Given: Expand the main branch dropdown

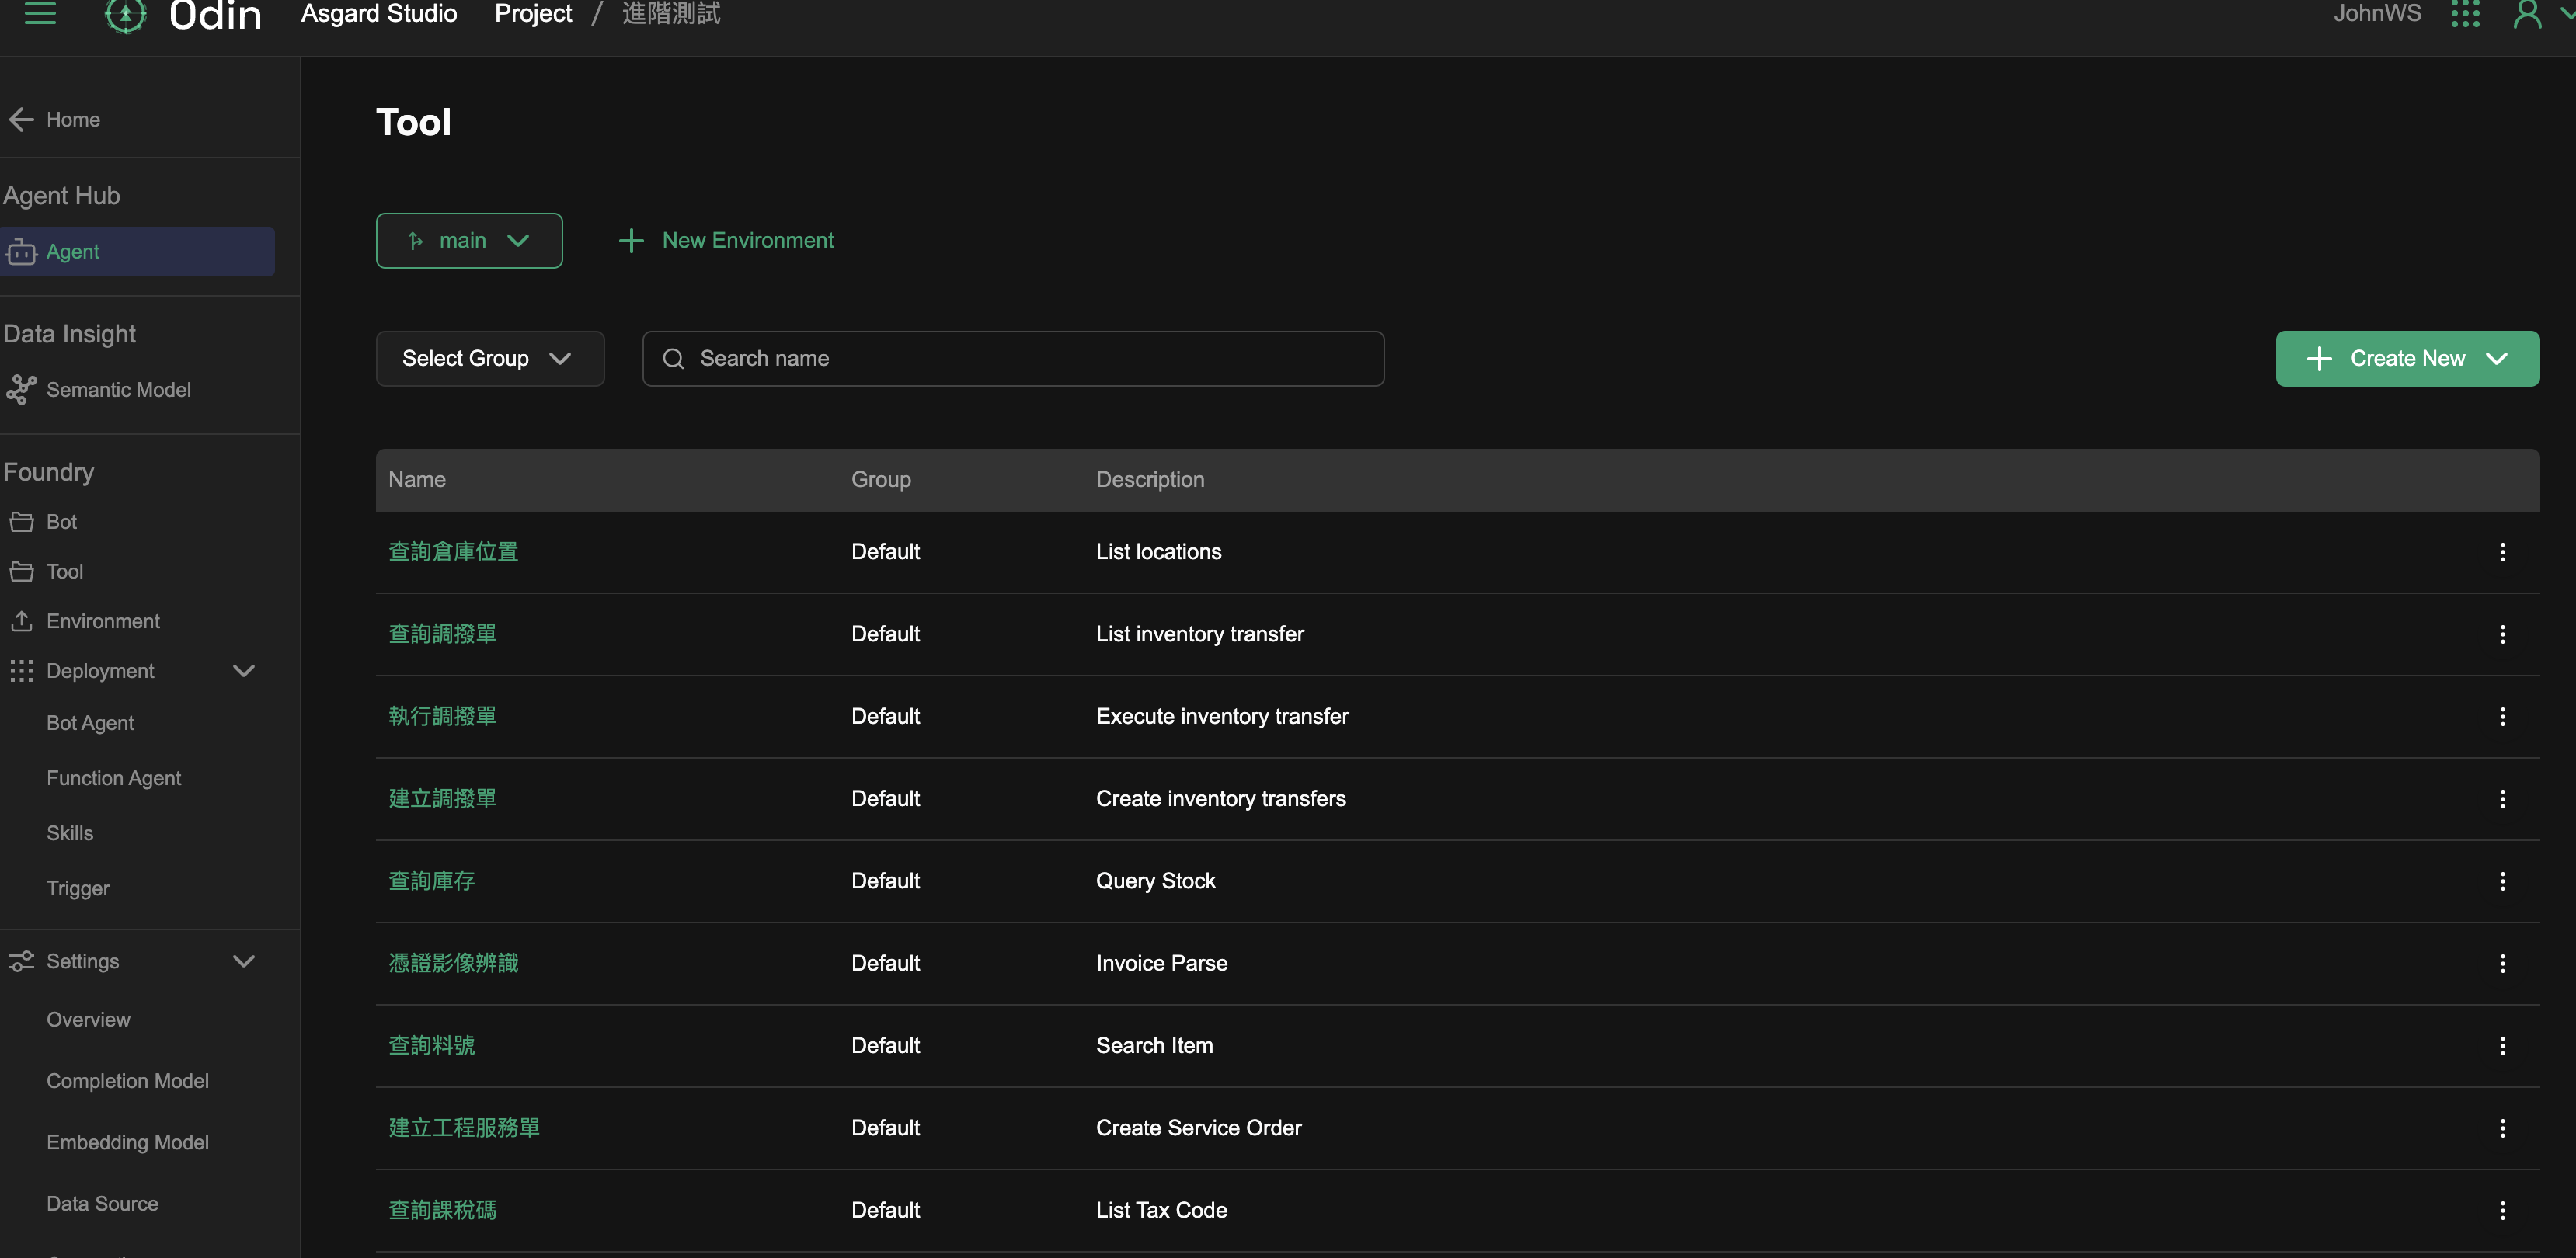Looking at the screenshot, I should [x=469, y=241].
